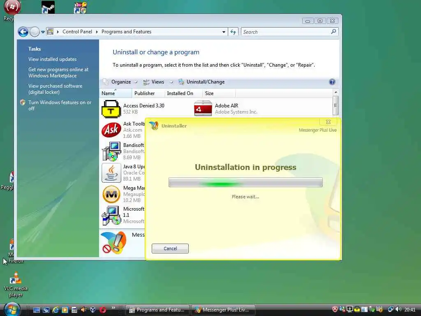Select the Java 8 Update icon

(111, 173)
